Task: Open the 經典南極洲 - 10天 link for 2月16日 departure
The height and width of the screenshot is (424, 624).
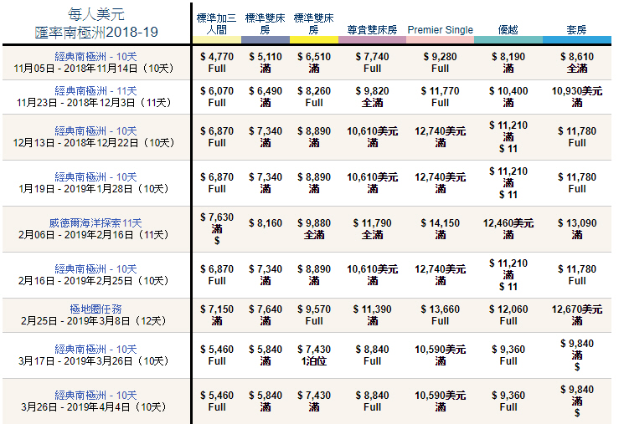Action: pos(96,269)
